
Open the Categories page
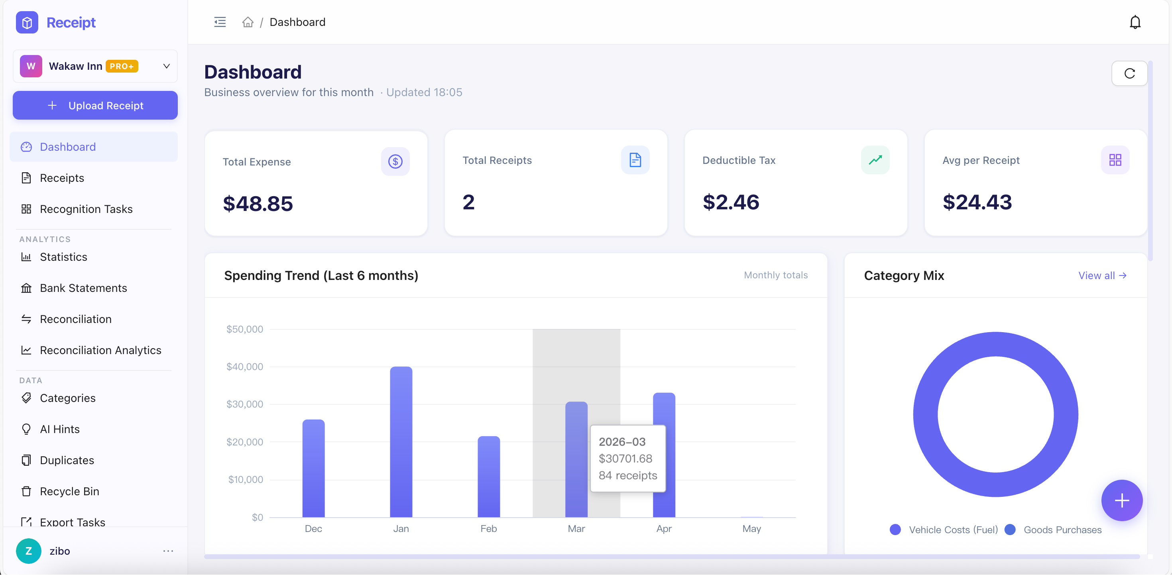(94, 398)
